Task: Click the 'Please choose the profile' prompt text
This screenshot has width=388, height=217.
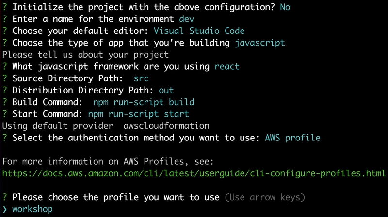Action: click(116, 197)
